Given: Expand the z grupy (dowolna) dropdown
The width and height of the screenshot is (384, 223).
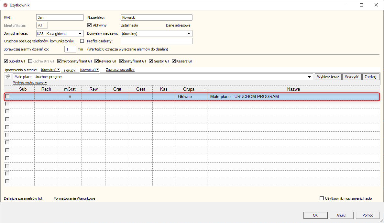Looking at the screenshot, I should coord(89,70).
